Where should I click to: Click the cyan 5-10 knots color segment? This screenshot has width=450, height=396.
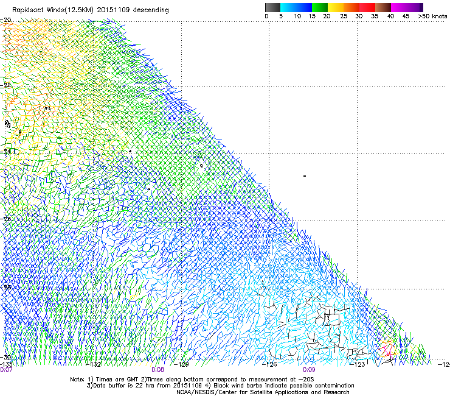pyautogui.click(x=288, y=7)
